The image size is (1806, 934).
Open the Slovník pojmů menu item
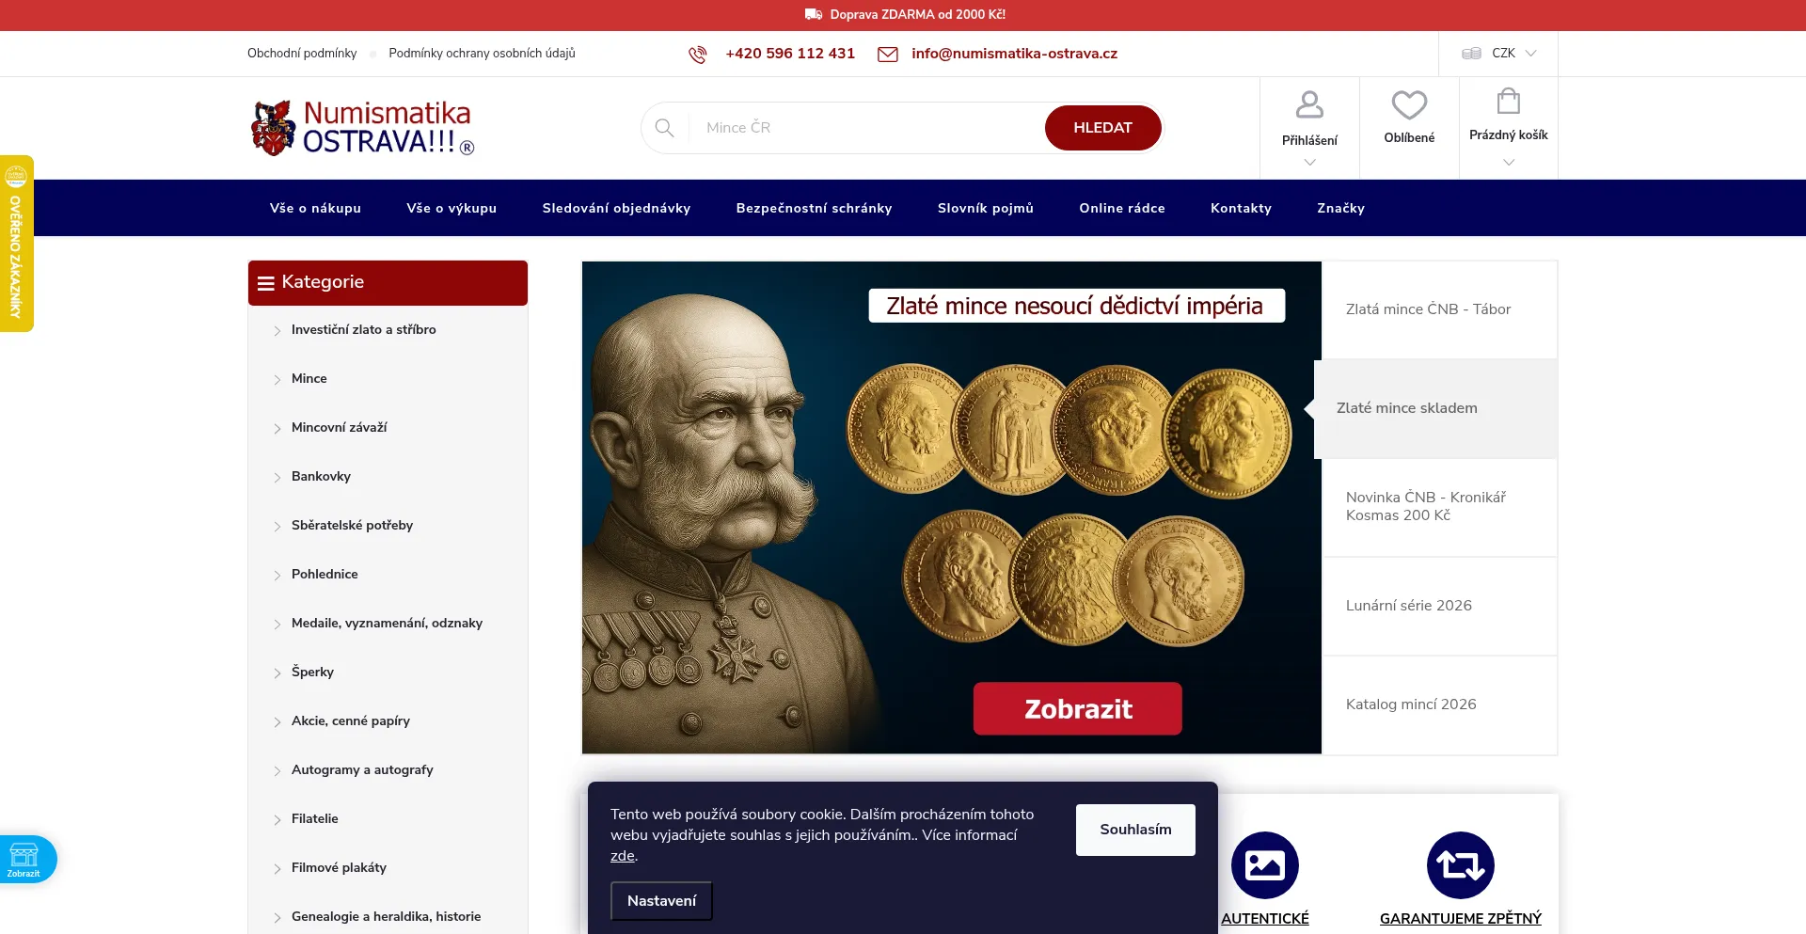(x=986, y=208)
